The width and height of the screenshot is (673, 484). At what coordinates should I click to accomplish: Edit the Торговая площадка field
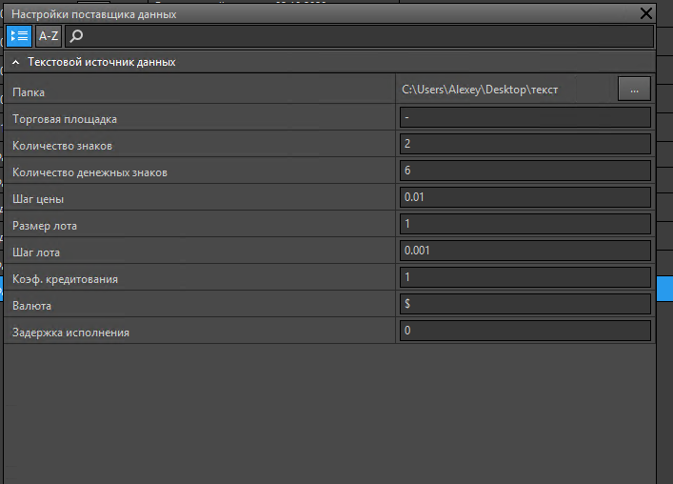pos(525,117)
